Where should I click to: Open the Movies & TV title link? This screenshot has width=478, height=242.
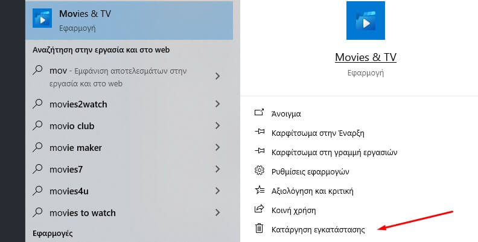(365, 57)
